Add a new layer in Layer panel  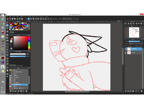[x=126, y=91]
